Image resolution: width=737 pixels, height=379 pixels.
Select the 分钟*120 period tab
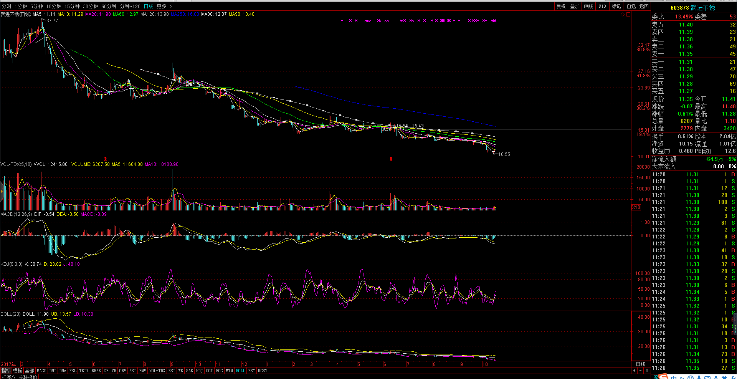130,6
